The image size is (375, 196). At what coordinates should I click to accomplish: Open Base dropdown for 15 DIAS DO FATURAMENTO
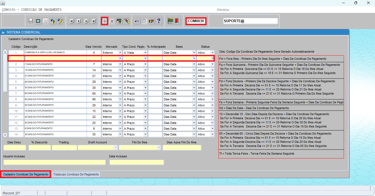[x=194, y=111]
